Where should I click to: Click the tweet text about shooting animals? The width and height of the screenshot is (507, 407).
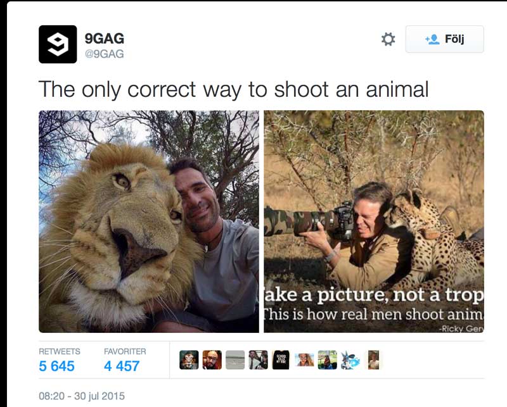point(233,89)
